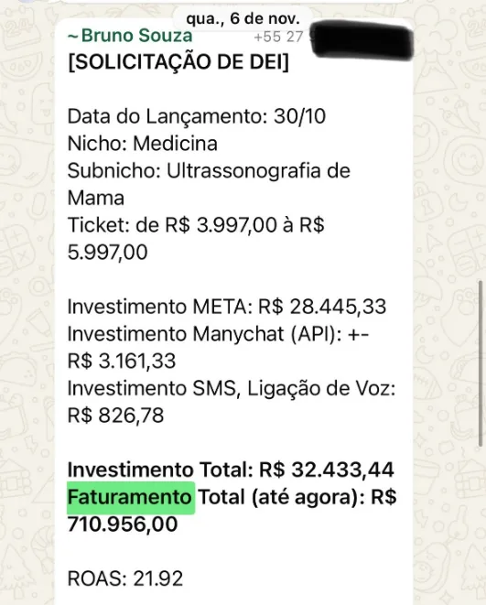Click the 'qua., 6 de nov.' date chip
Viewport: 486px width, 605px height.
click(x=243, y=18)
